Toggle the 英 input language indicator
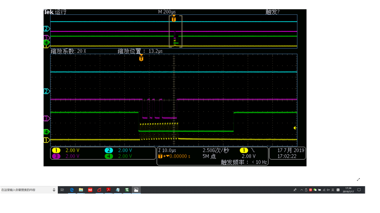Image resolution: width=380 pixels, height=213 pixels. [333, 190]
